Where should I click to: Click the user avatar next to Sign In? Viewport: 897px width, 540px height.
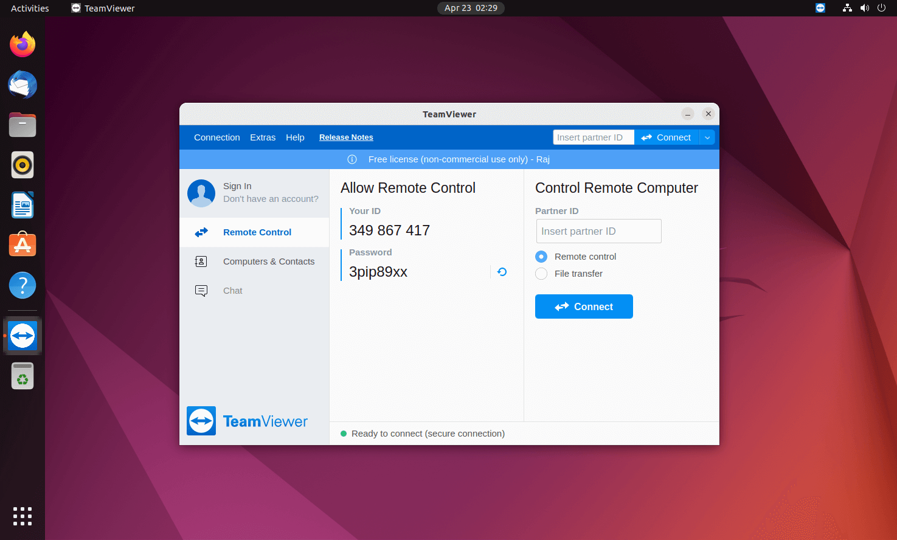(201, 193)
